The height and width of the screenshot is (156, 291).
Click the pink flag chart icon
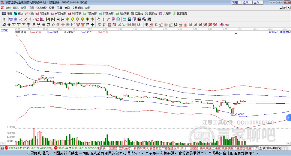click(x=42, y=19)
